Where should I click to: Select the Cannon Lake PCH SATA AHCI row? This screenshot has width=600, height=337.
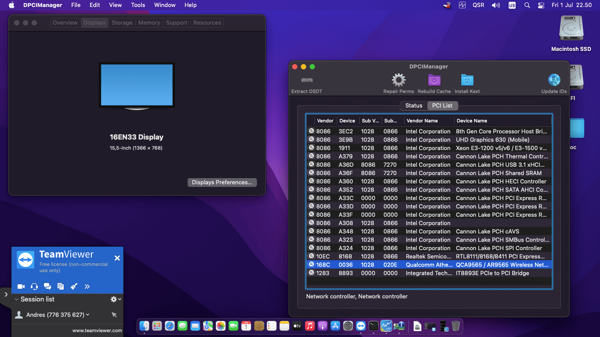point(429,190)
